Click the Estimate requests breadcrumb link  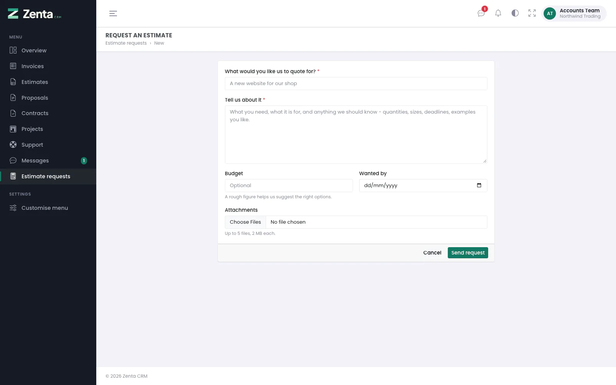click(126, 43)
